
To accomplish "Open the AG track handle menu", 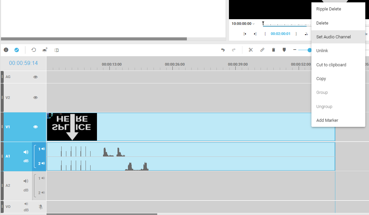I will click(x=2, y=77).
